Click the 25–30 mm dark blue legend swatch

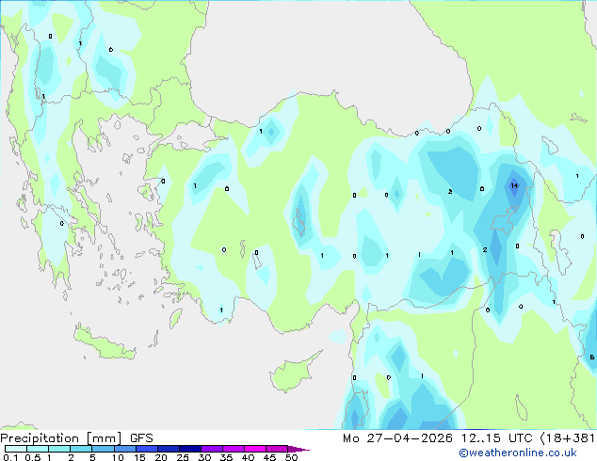tap(189, 449)
